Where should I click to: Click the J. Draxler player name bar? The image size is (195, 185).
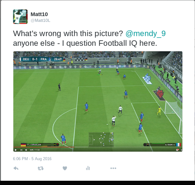pyautogui.click(x=40, y=145)
